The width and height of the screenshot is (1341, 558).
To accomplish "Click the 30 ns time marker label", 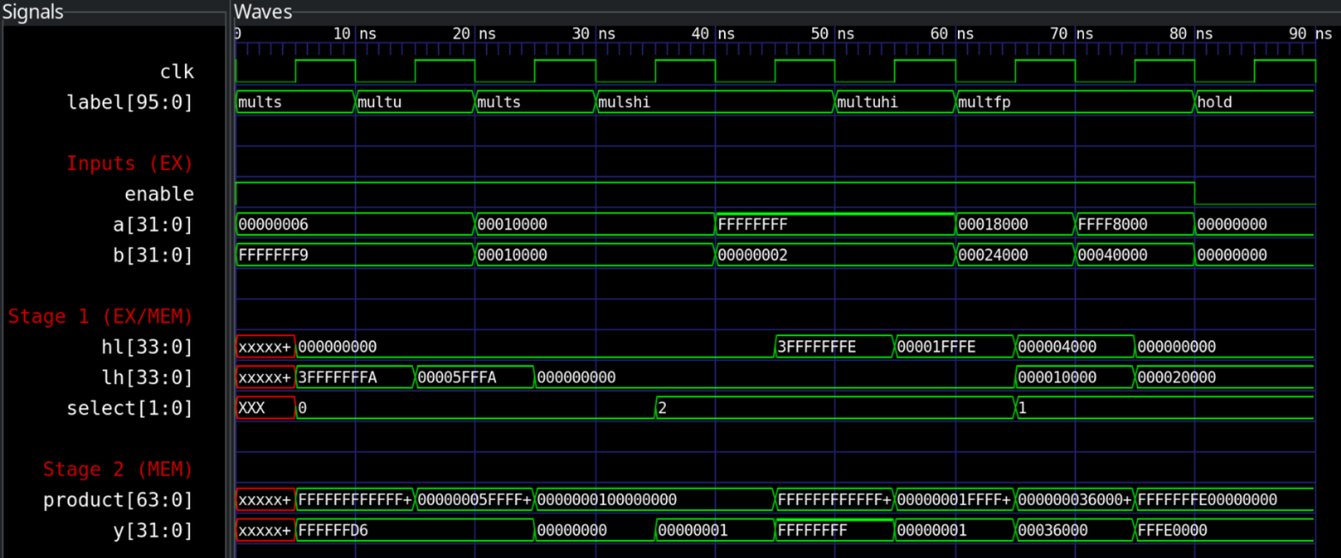I will [595, 33].
